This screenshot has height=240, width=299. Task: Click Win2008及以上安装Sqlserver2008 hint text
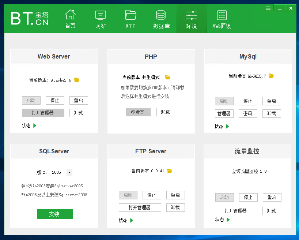click(54, 195)
